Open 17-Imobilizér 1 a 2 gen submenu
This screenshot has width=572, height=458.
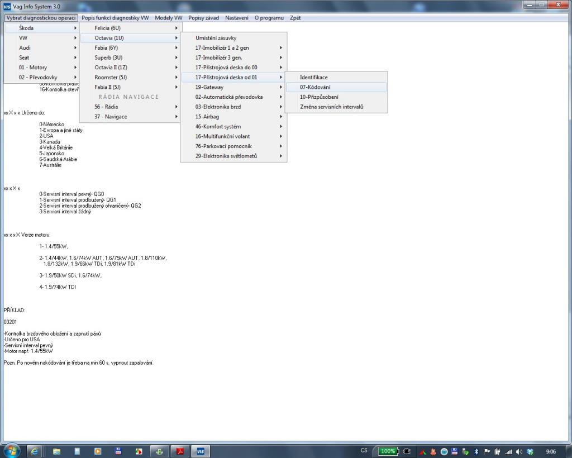(x=233, y=48)
